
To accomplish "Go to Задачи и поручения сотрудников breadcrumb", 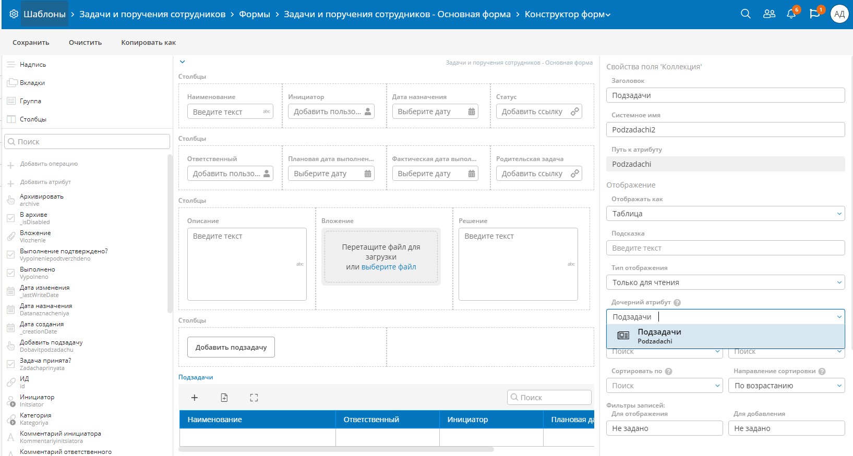I will click(x=152, y=14).
